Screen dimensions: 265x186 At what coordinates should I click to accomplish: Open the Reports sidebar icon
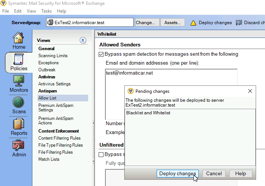pos(18,124)
